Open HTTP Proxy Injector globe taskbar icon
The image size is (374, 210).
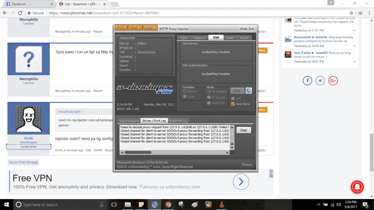pos(155,204)
